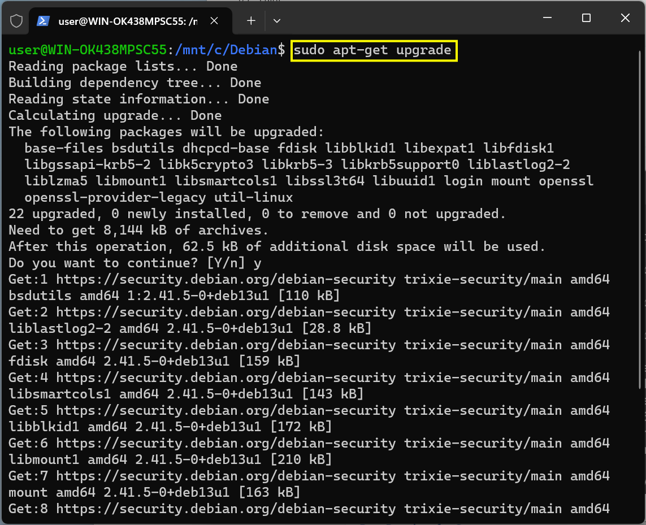Minimize the terminal window
Viewport: 646px width, 525px height.
pos(547,18)
